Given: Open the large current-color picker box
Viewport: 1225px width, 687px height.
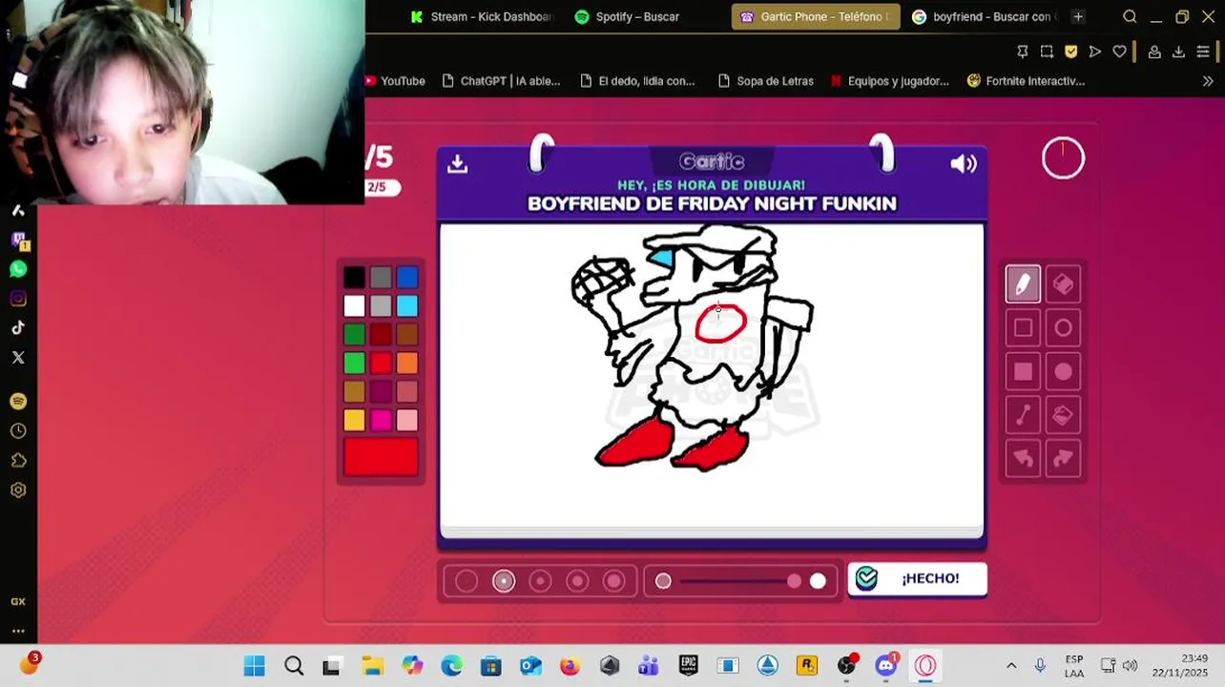Looking at the screenshot, I should (381, 457).
